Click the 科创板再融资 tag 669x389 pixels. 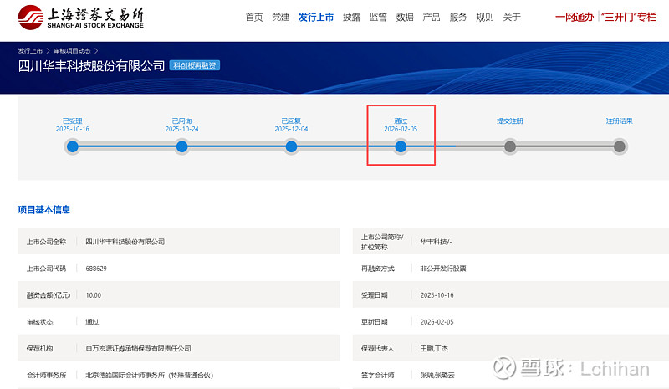tap(195, 65)
